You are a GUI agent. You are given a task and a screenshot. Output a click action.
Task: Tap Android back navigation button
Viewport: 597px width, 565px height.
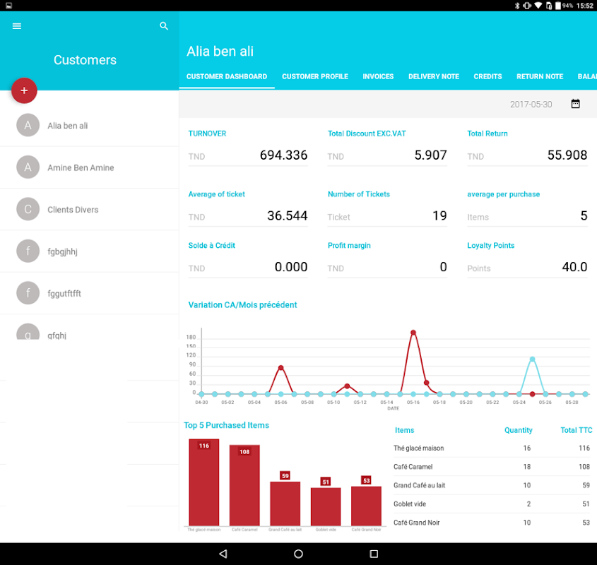click(x=223, y=554)
